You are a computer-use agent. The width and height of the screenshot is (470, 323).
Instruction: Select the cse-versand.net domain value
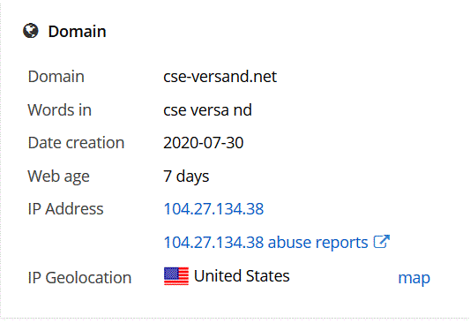[220, 76]
